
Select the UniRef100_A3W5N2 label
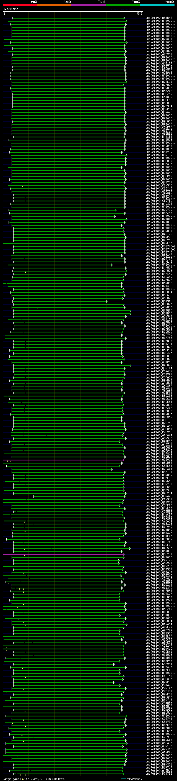point(159,316)
